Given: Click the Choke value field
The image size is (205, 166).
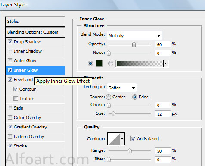Looking at the screenshot, I should coord(163,105).
